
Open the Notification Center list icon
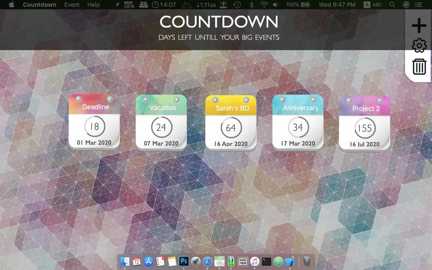click(x=418, y=5)
